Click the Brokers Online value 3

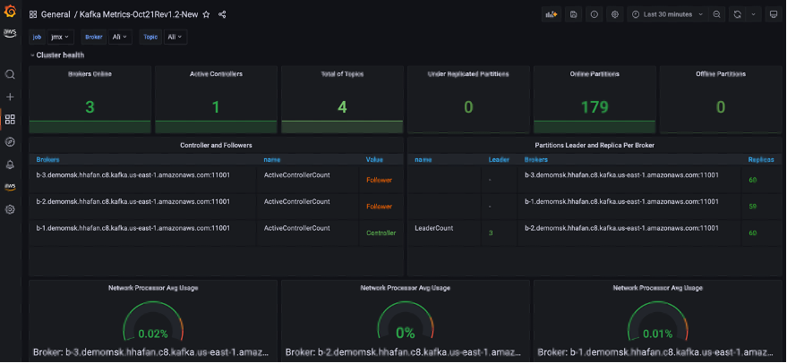(90, 106)
